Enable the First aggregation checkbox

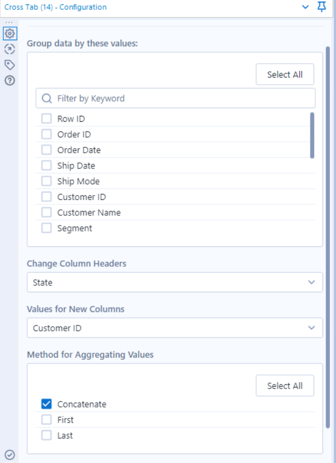(46, 420)
